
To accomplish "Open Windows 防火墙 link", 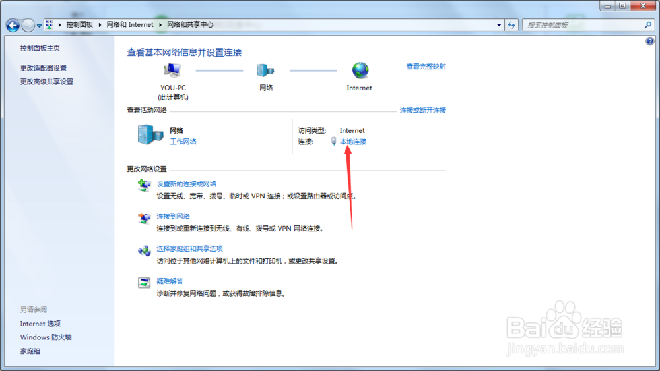I will click(46, 337).
